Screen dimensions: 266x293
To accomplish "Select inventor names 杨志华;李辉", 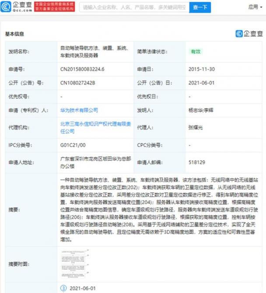I will tap(201, 110).
